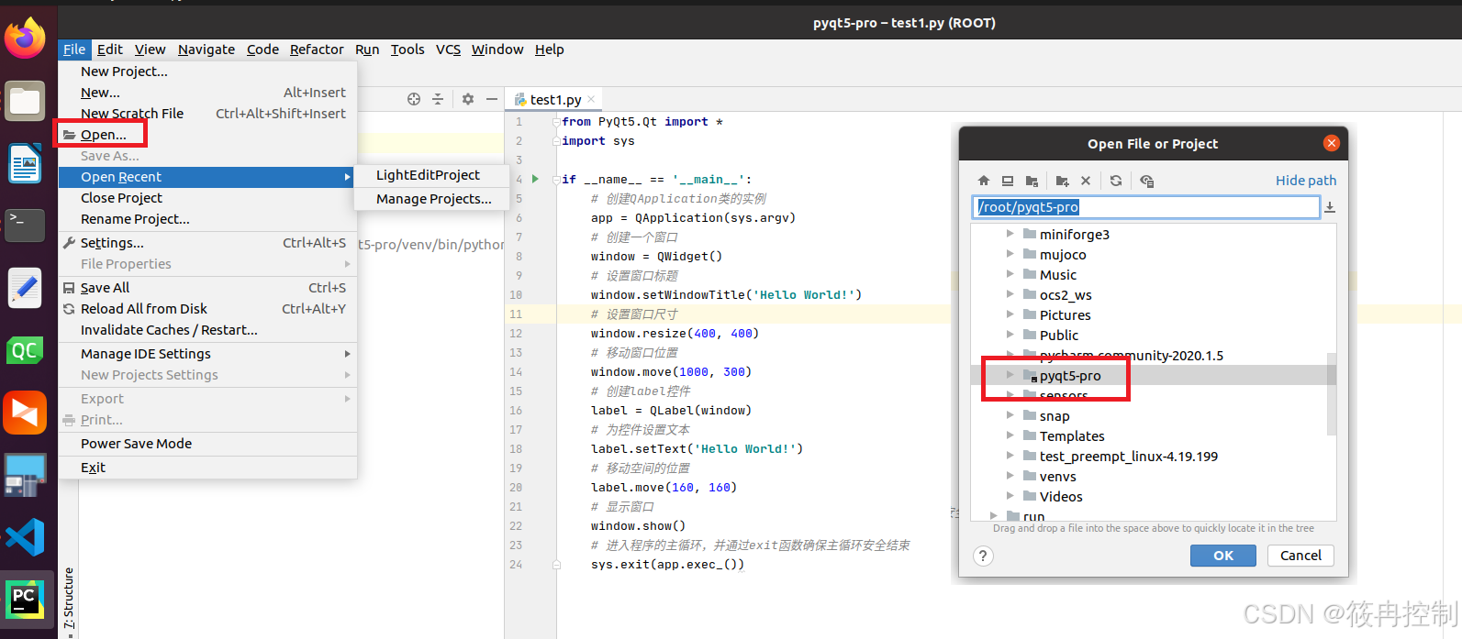The height and width of the screenshot is (639, 1462).
Task: Collapse code fold marker at line 1
Action: click(x=556, y=122)
